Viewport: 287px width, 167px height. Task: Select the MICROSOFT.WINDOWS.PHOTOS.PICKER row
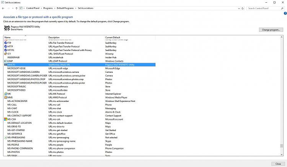tap(80, 83)
